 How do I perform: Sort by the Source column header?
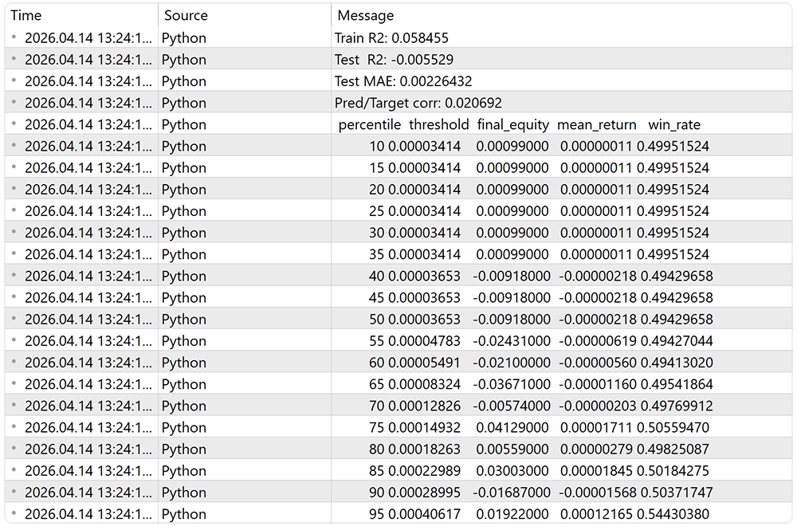(186, 15)
